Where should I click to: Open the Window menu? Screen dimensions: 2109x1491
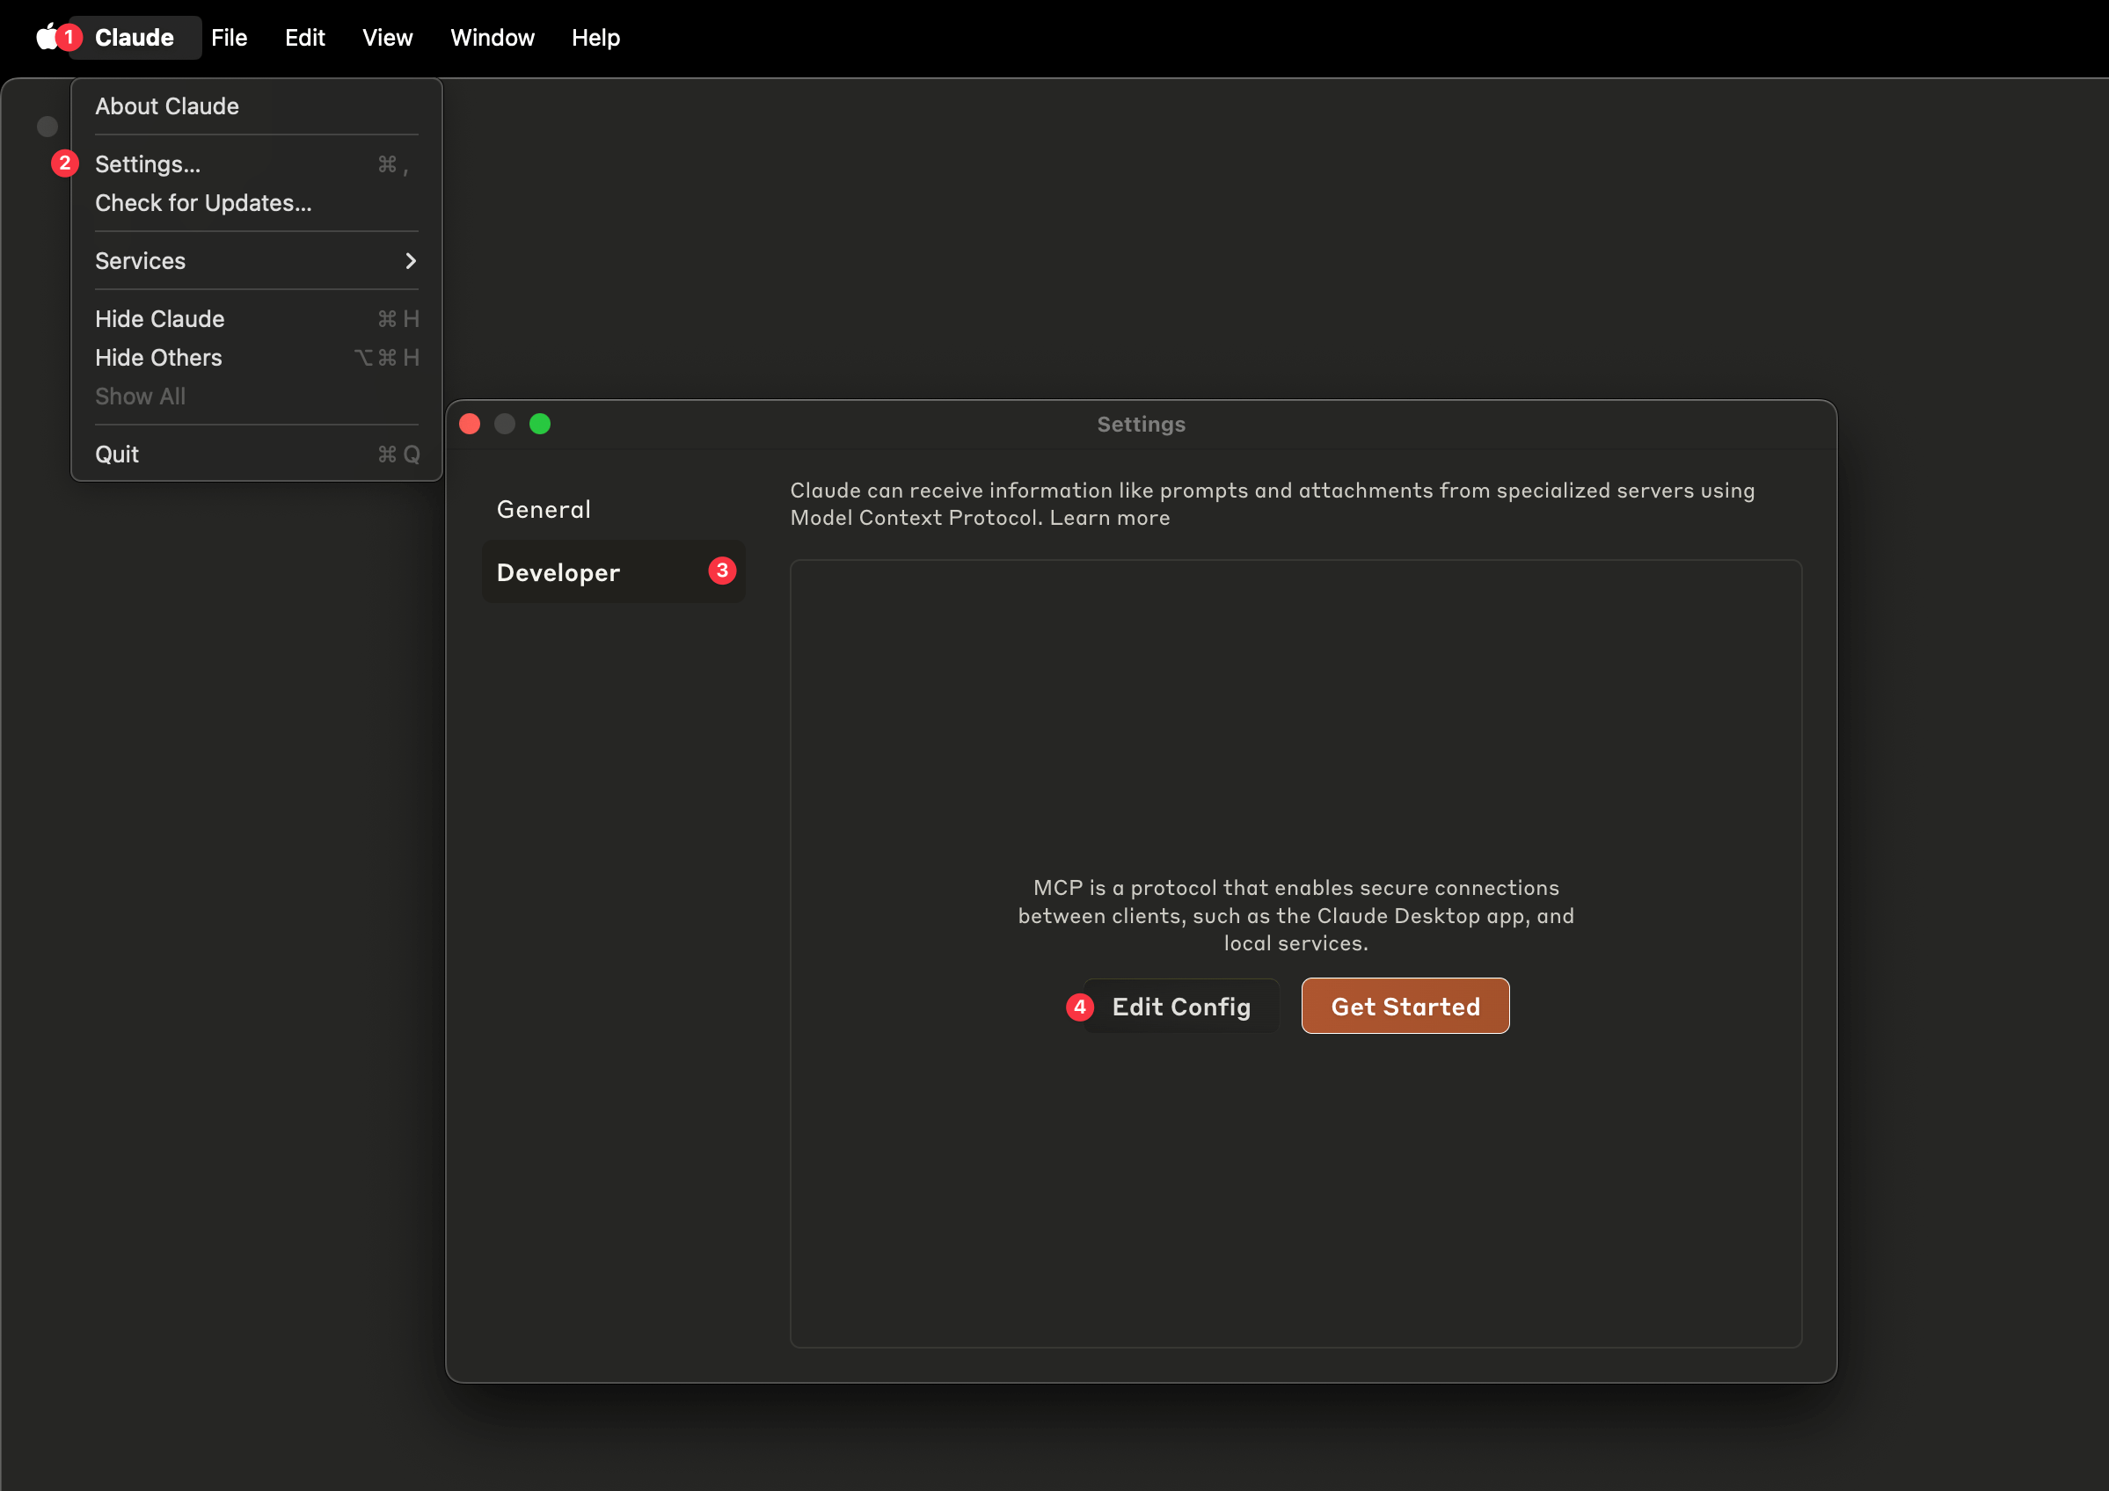(493, 38)
